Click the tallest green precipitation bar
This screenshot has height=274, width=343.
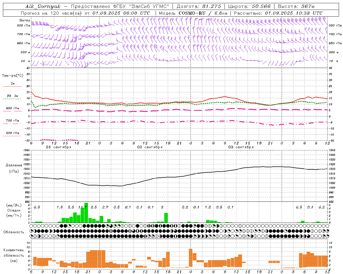[86, 213]
